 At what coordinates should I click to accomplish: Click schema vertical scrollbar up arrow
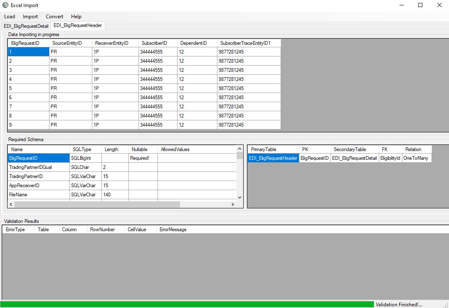point(240,149)
